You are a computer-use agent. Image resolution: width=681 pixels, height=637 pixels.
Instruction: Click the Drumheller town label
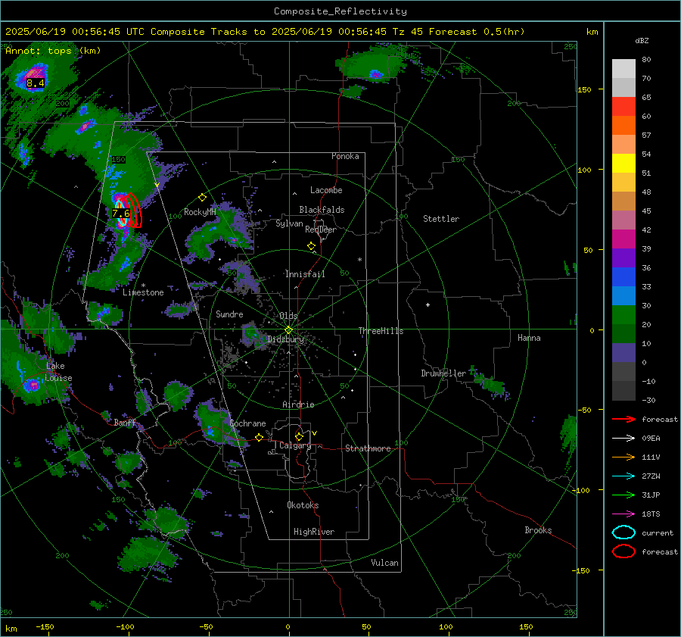(x=443, y=373)
